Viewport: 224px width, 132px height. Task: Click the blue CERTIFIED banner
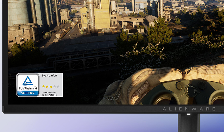pyautogui.click(x=28, y=93)
